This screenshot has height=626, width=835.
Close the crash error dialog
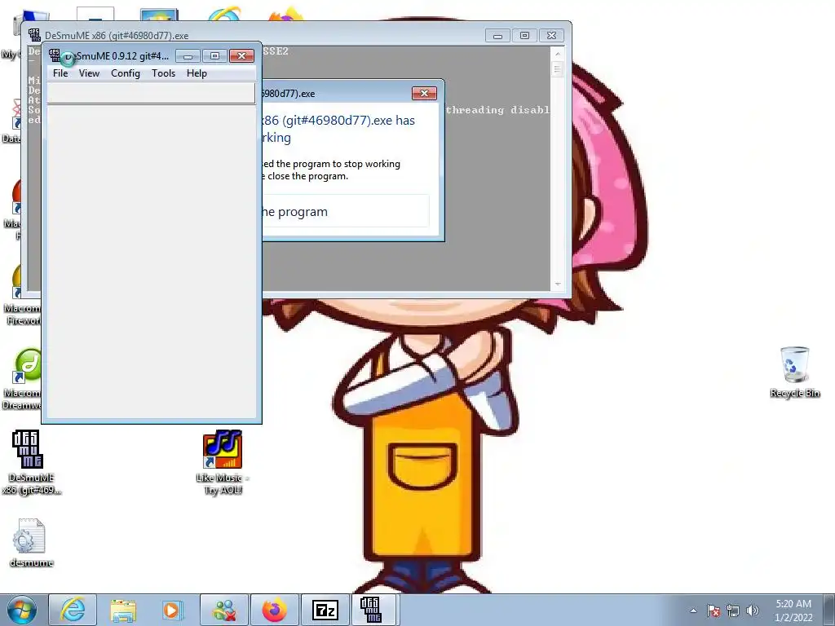(424, 93)
